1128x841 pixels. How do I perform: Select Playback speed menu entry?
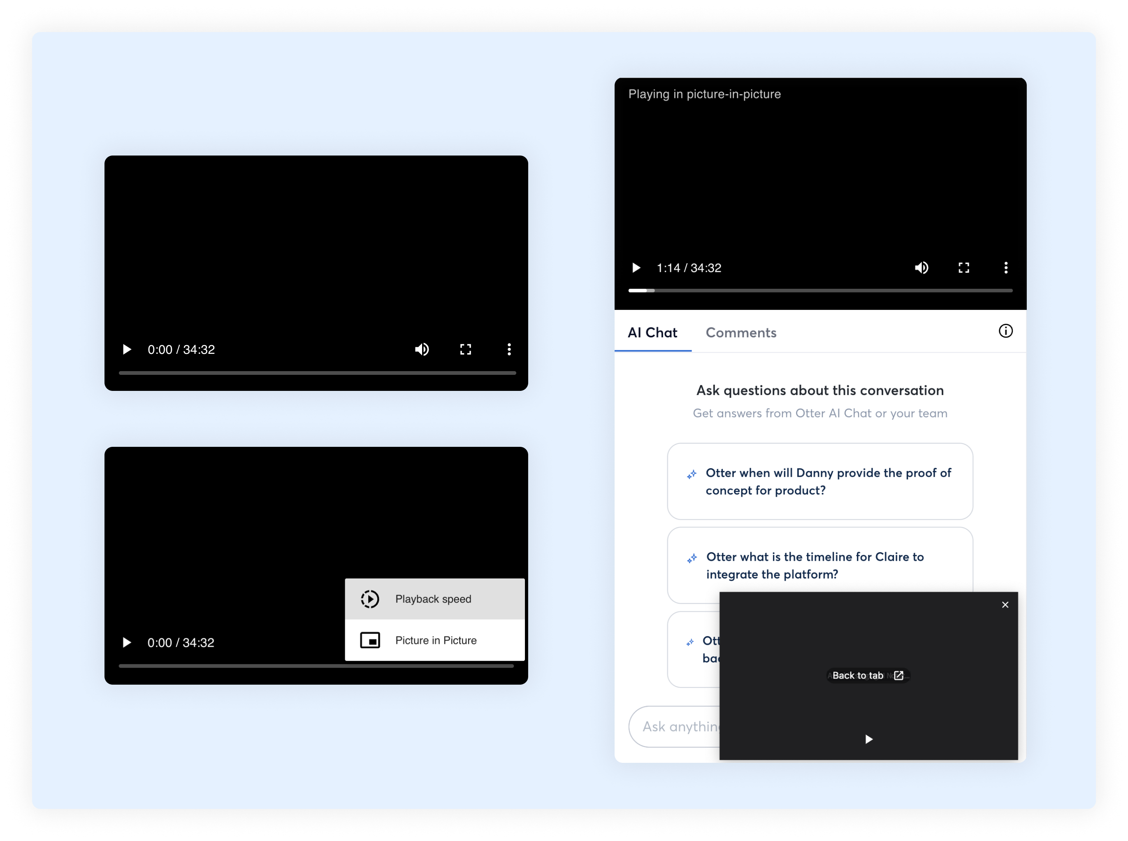pyautogui.click(x=435, y=599)
